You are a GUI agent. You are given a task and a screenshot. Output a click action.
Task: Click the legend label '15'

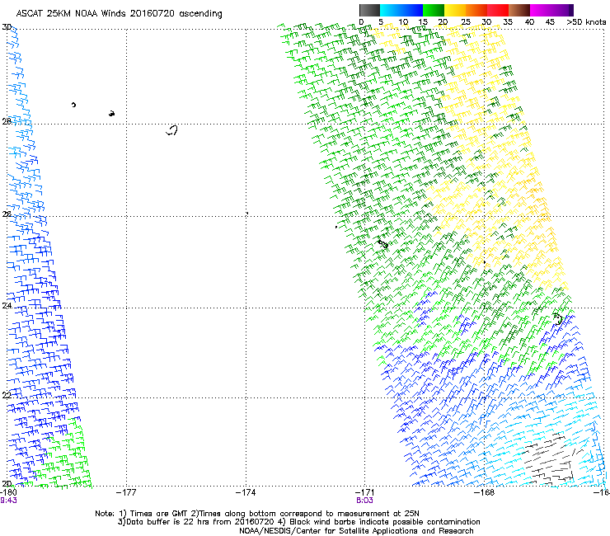pos(423,22)
